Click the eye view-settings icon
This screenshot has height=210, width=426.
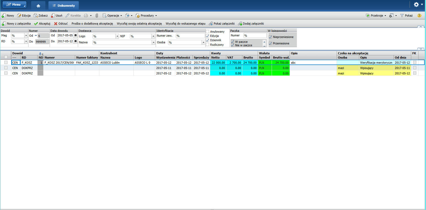click(128, 16)
